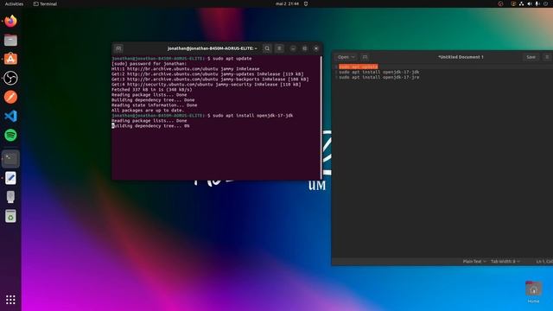Click line 'sudo apt install openjdk-17-jdk' in editor
The height and width of the screenshot is (311, 553).
coord(378,72)
